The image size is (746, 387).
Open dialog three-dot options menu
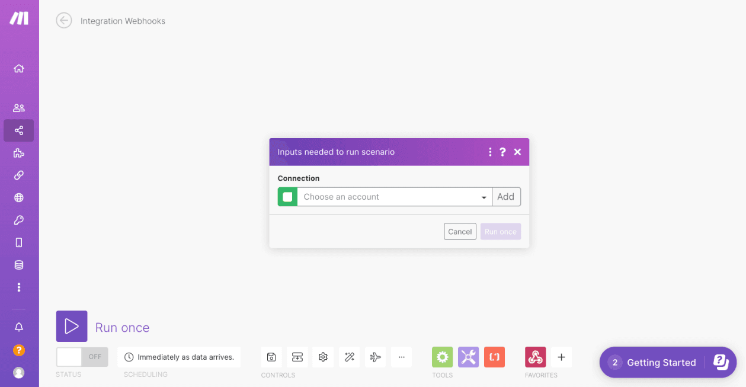490,152
